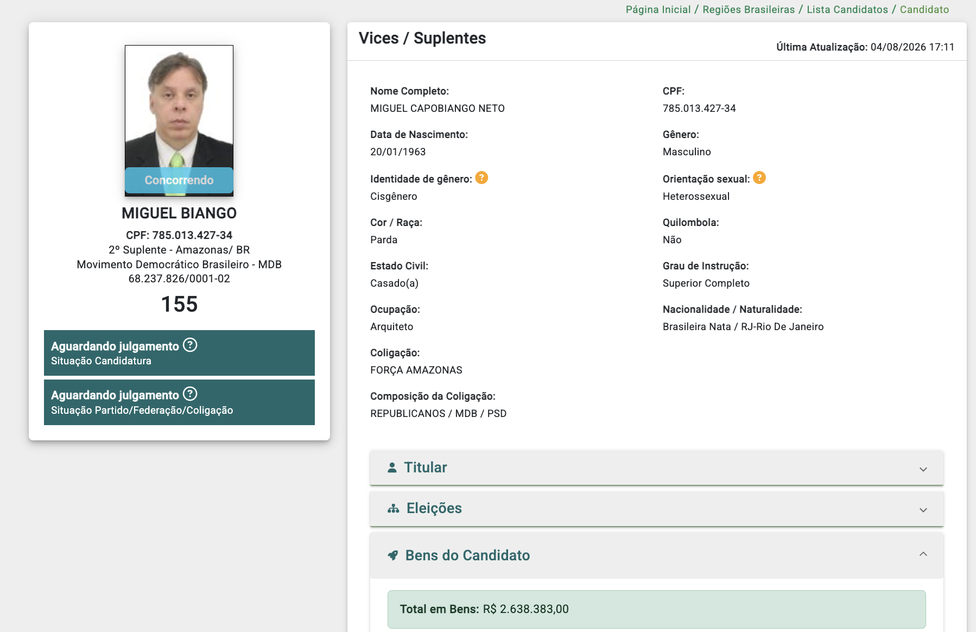The image size is (976, 632).
Task: Click the Titular accordion header title
Action: (426, 467)
